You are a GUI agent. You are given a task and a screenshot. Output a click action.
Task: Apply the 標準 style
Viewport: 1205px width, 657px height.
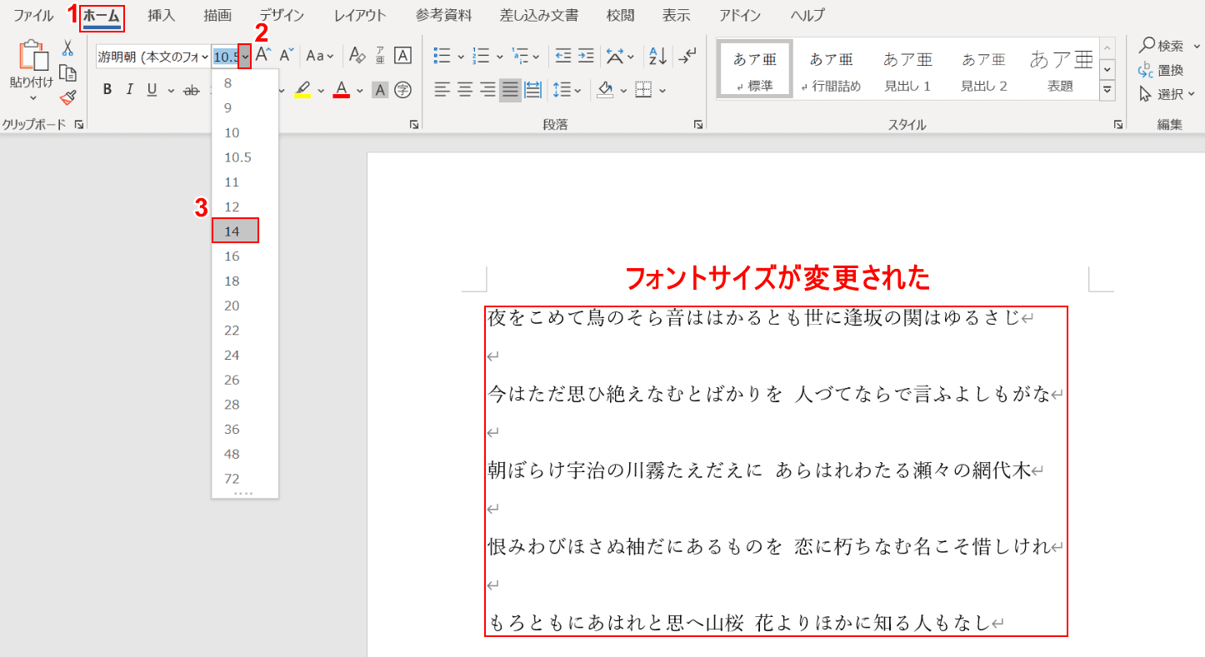click(754, 70)
